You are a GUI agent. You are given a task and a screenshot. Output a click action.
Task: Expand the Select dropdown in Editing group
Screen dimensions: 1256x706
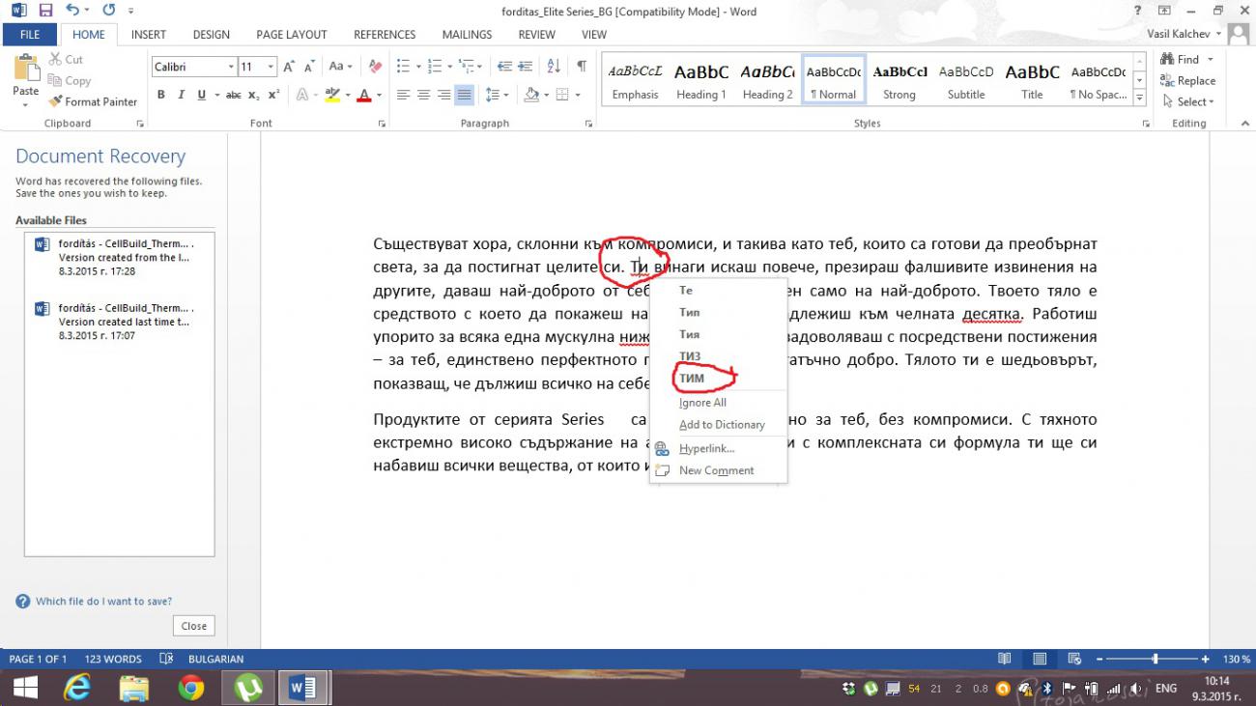1195,101
